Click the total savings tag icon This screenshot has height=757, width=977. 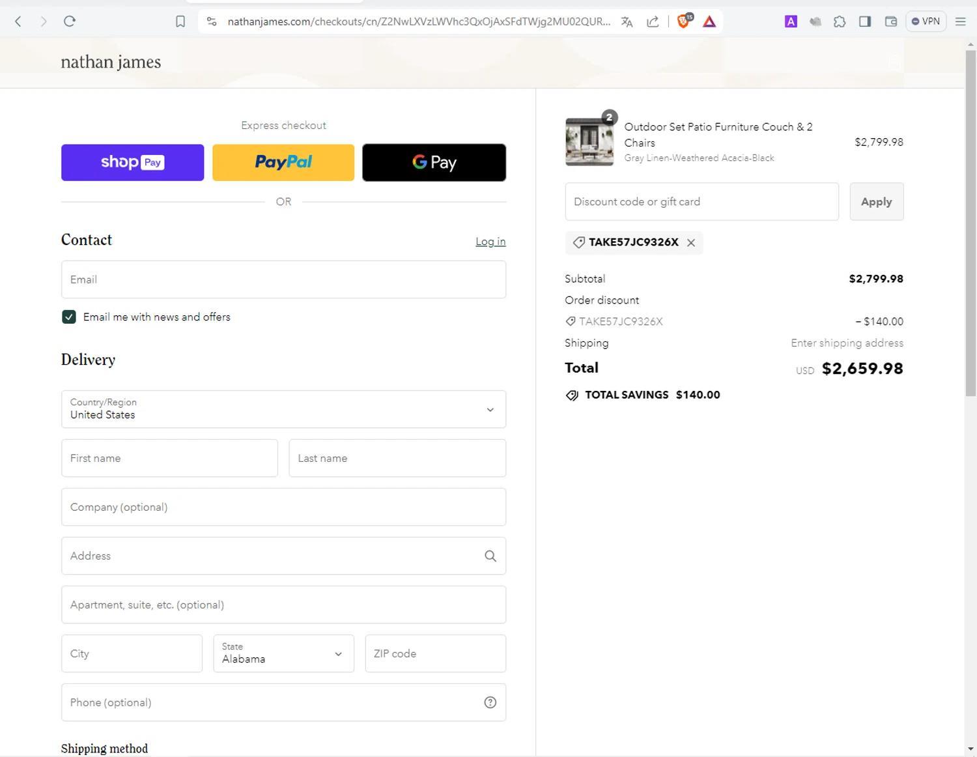pos(572,395)
